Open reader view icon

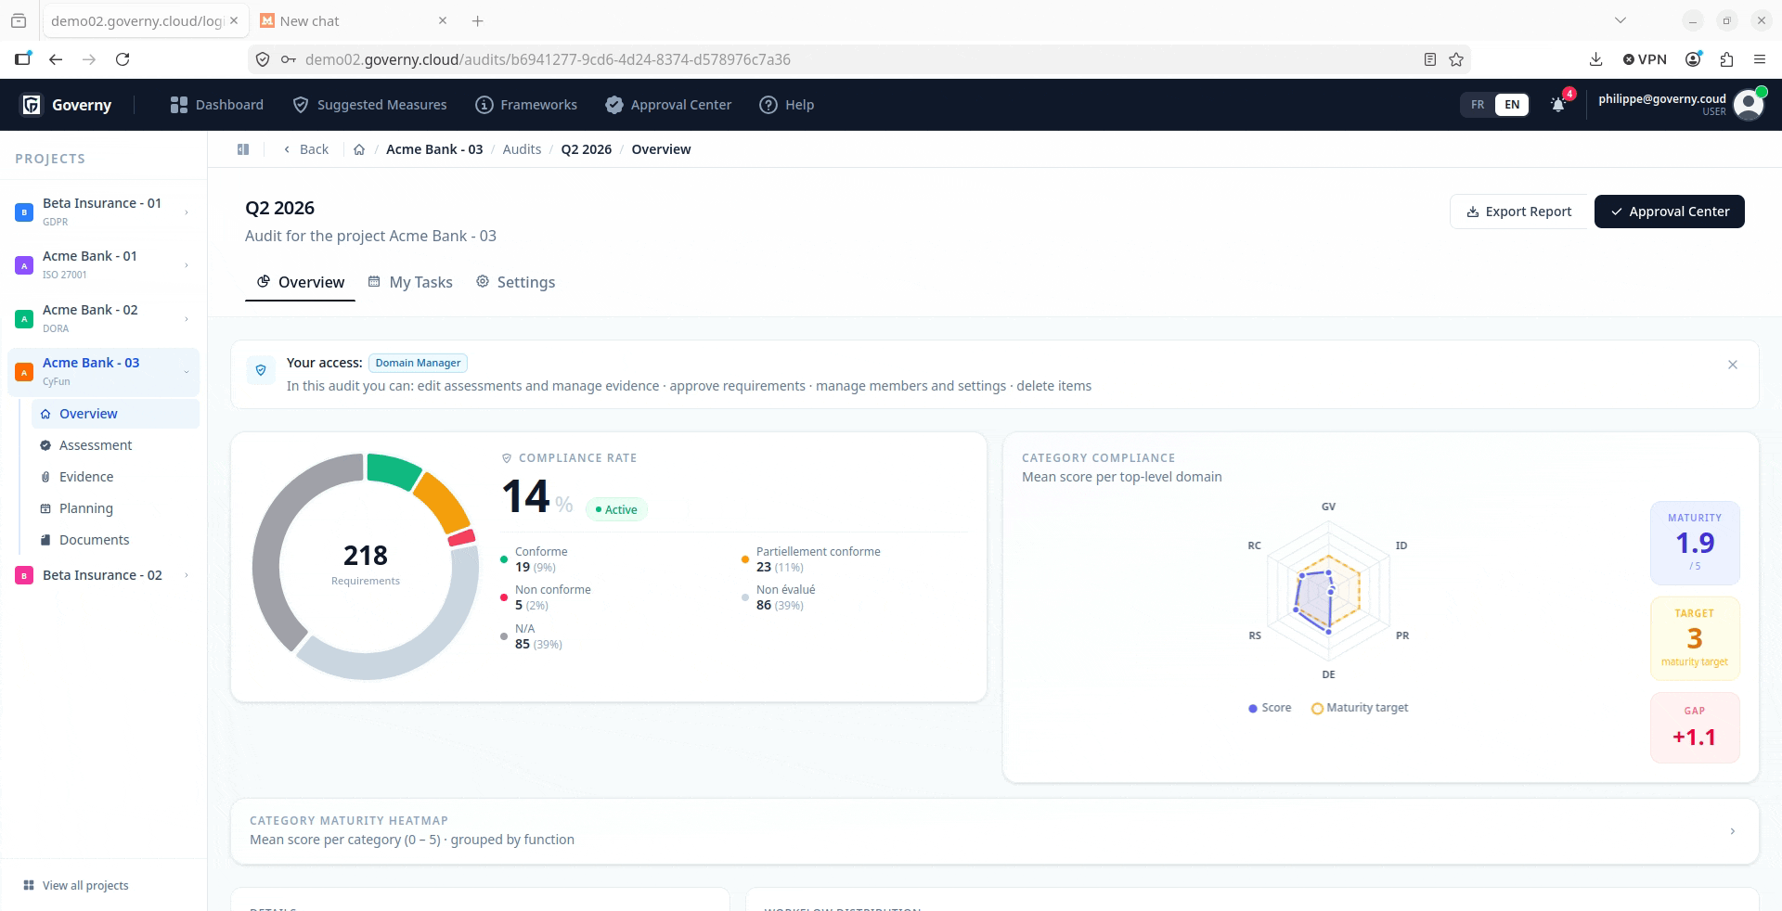[x=1430, y=59]
